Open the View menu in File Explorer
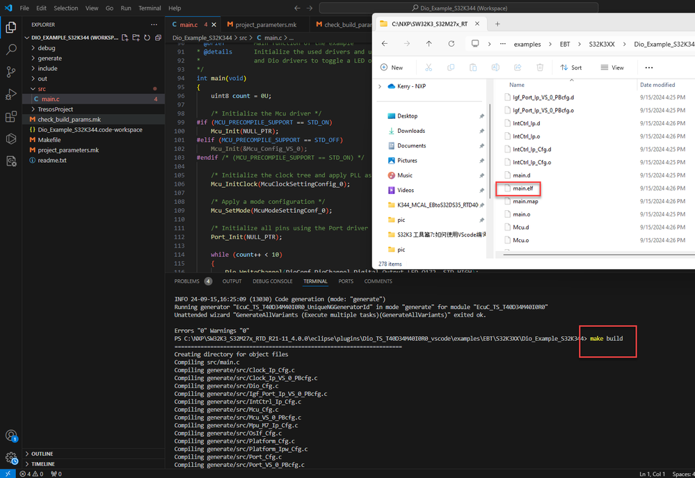 point(612,67)
